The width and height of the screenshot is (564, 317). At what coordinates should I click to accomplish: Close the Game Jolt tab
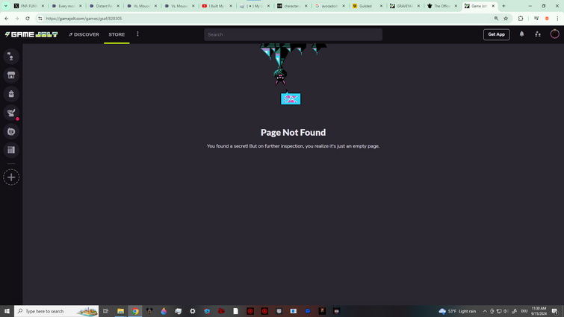493,6
